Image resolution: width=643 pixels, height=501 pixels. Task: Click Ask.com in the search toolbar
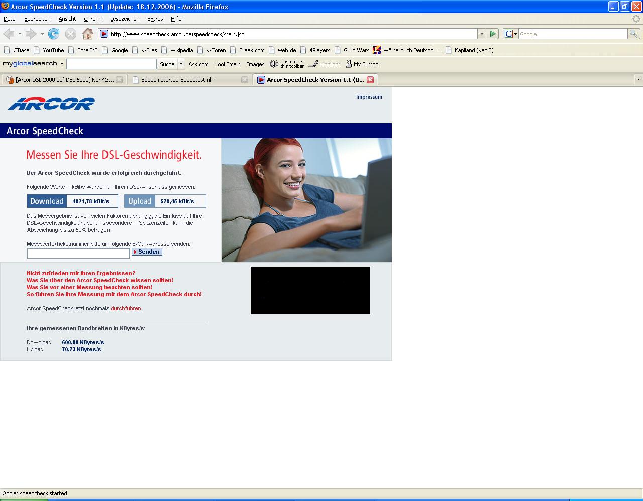pyautogui.click(x=198, y=64)
